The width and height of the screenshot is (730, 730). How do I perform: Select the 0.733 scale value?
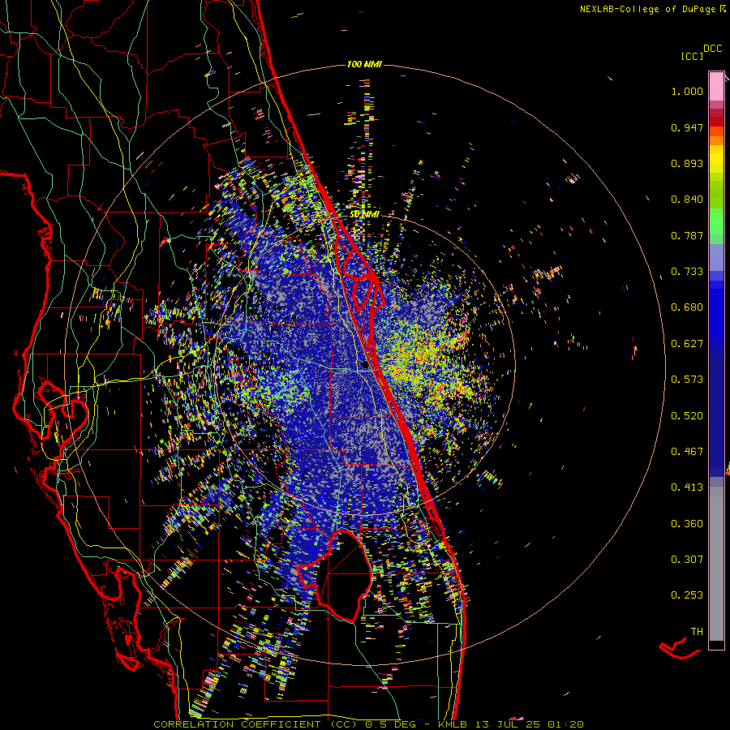click(x=687, y=272)
